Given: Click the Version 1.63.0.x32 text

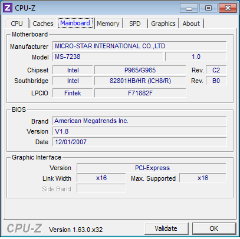Looking at the screenshot, I should pyautogui.click(x=76, y=230).
